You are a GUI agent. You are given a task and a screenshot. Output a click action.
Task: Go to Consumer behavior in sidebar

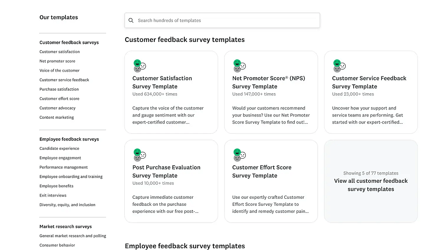57,245
